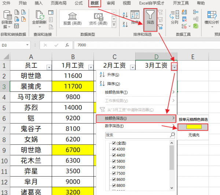Click the cancel X icon in formula bar

click(45, 45)
